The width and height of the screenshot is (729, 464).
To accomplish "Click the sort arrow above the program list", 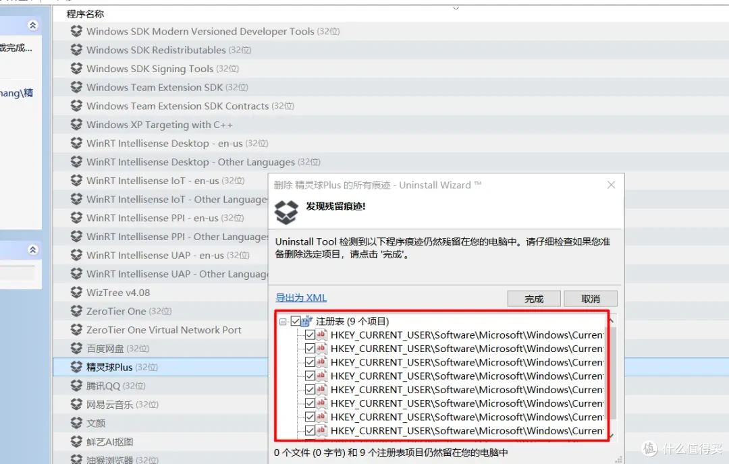I will point(456,8).
